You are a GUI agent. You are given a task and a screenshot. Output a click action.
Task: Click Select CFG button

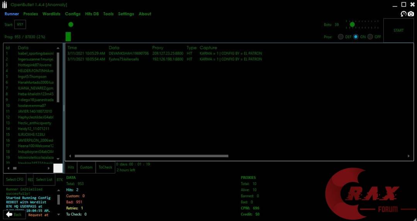15,179
